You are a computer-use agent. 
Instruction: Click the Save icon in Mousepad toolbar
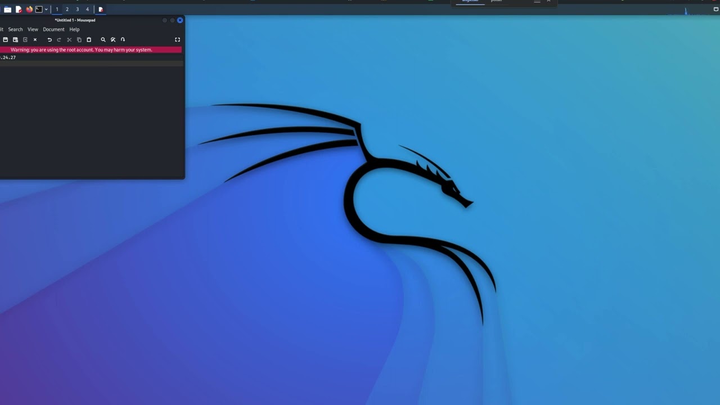point(6,40)
